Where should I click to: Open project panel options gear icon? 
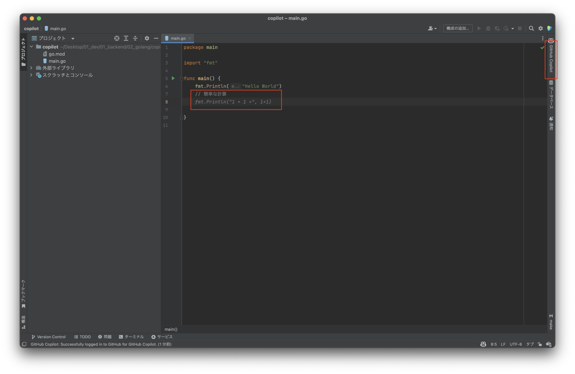[147, 38]
